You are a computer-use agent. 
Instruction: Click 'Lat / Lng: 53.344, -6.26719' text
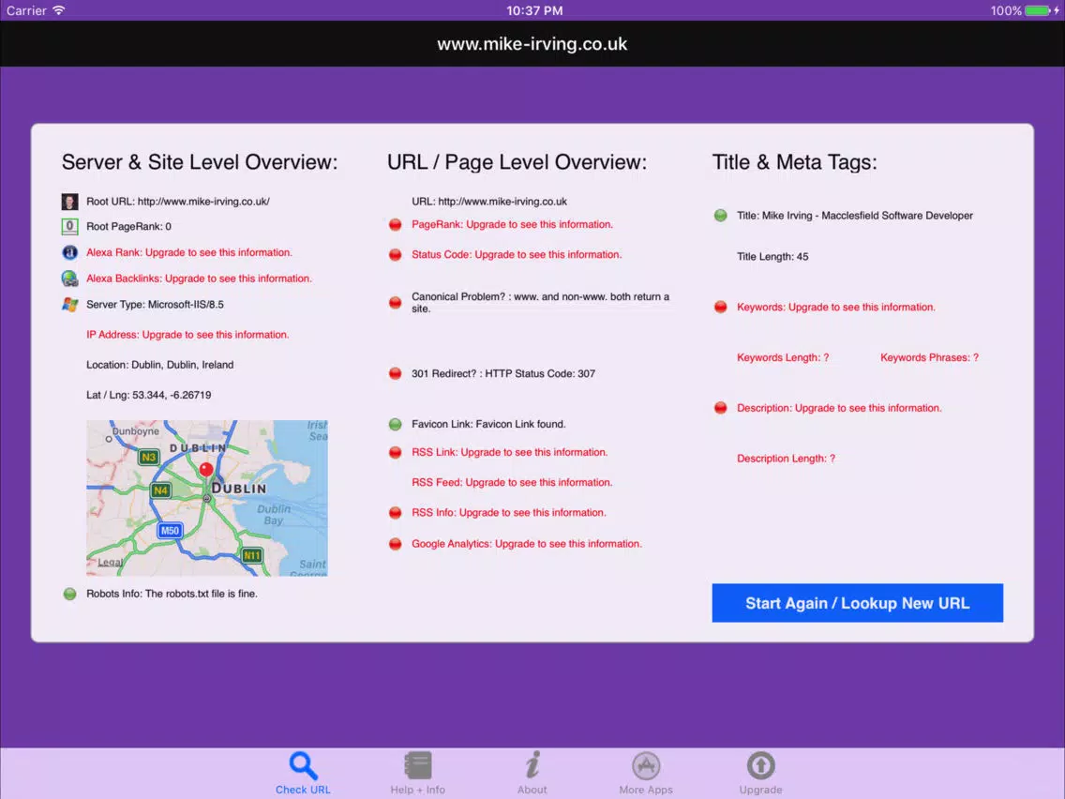[x=149, y=395]
